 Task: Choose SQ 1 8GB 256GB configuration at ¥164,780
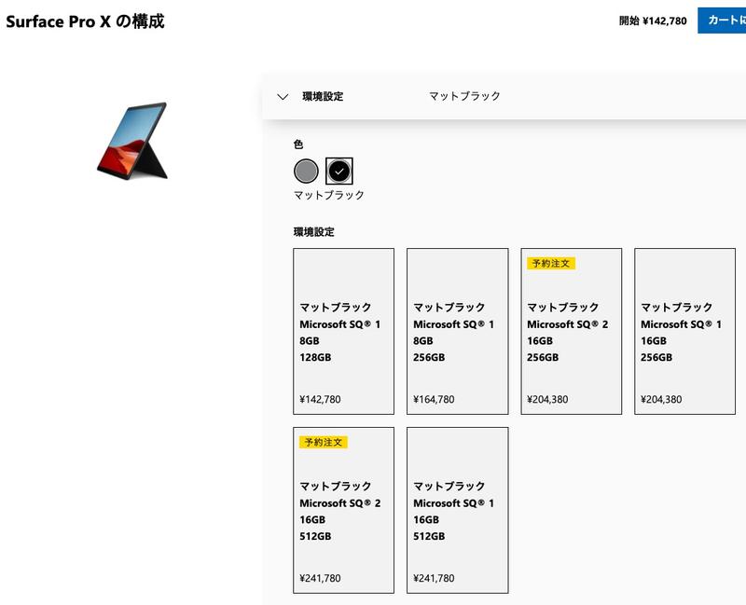[457, 331]
